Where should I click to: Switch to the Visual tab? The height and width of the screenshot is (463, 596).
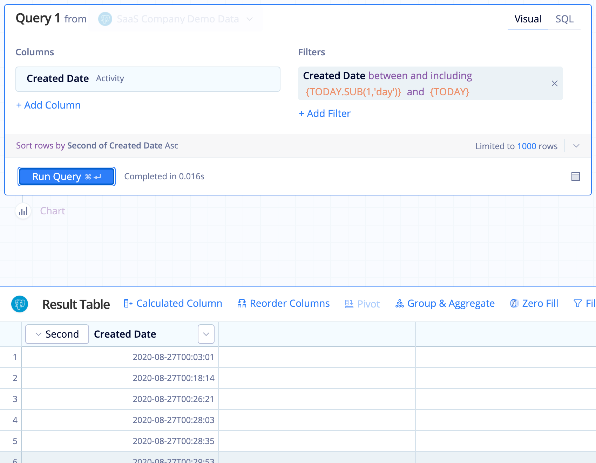tap(528, 19)
